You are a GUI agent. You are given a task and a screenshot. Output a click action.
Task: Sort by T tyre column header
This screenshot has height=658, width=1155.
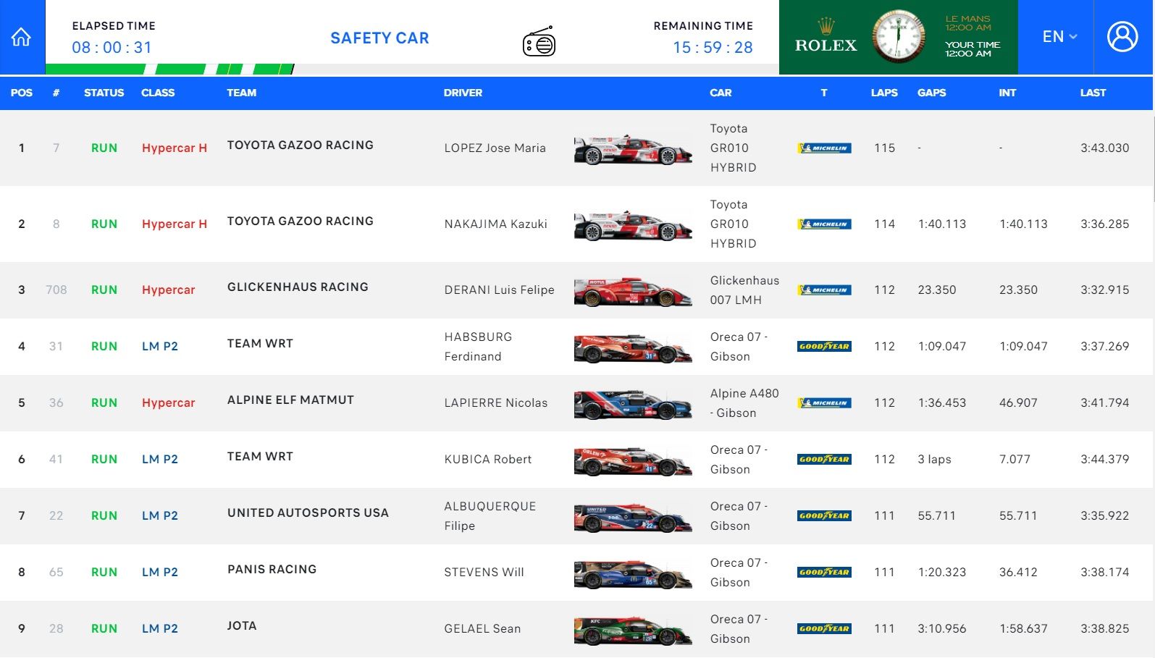coord(824,93)
